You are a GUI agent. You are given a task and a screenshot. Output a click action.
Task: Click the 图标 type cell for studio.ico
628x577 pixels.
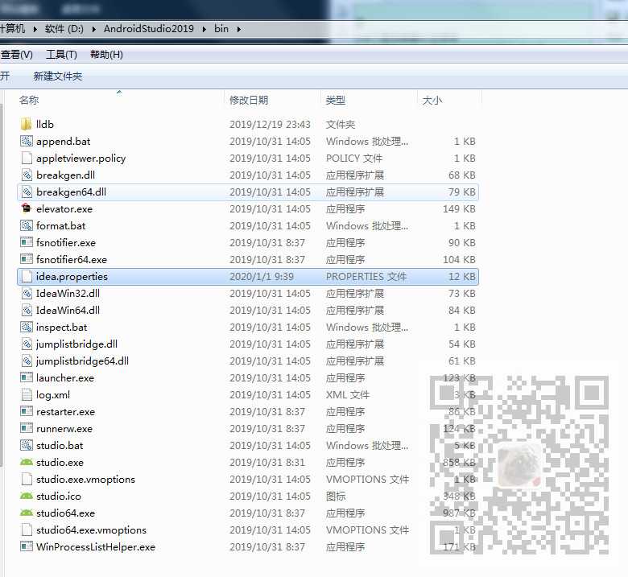[x=336, y=496]
